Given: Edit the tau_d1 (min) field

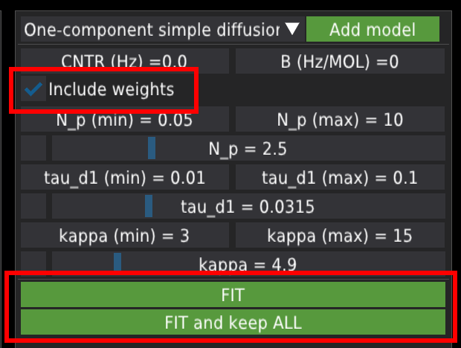Looking at the screenshot, I should [124, 178].
